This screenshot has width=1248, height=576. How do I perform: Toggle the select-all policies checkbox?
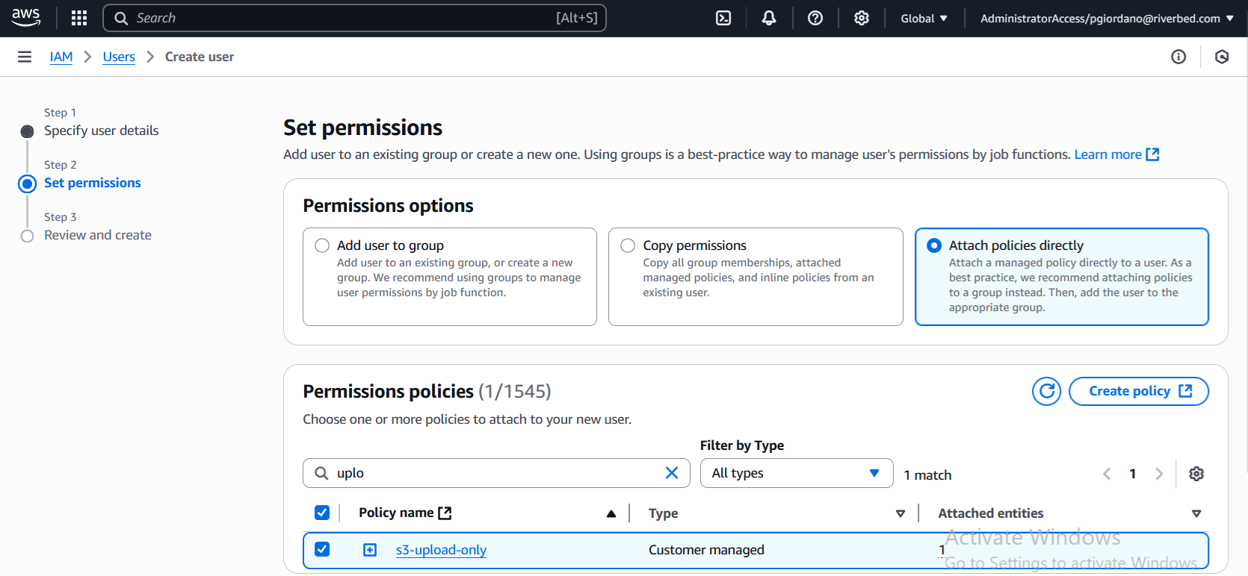322,513
